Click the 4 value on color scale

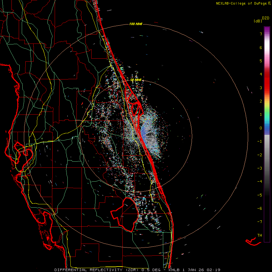(261, 74)
